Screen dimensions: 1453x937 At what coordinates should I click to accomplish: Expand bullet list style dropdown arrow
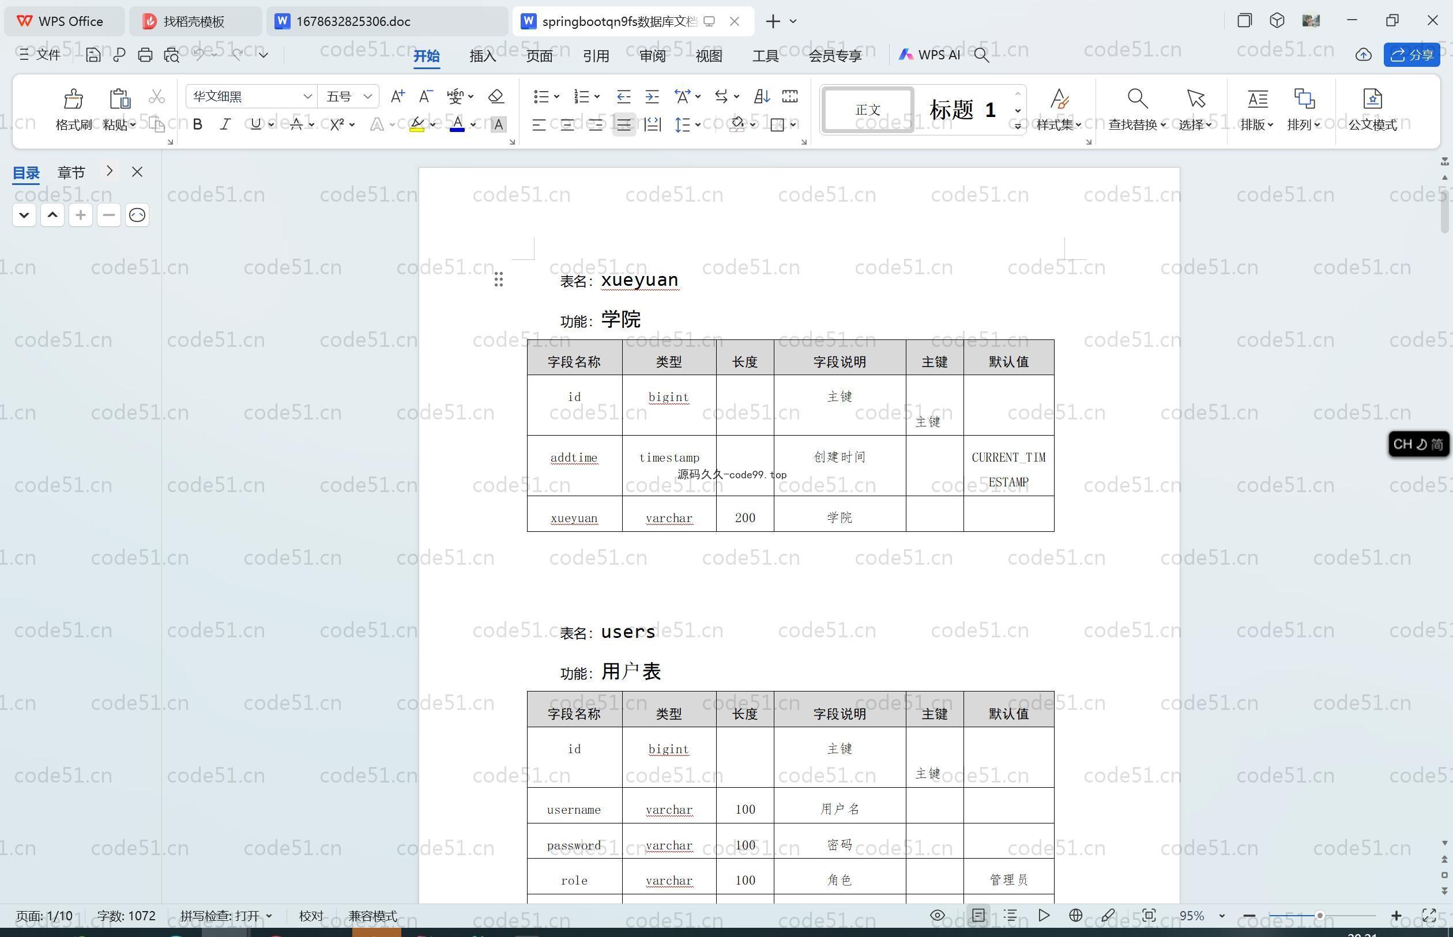[556, 96]
